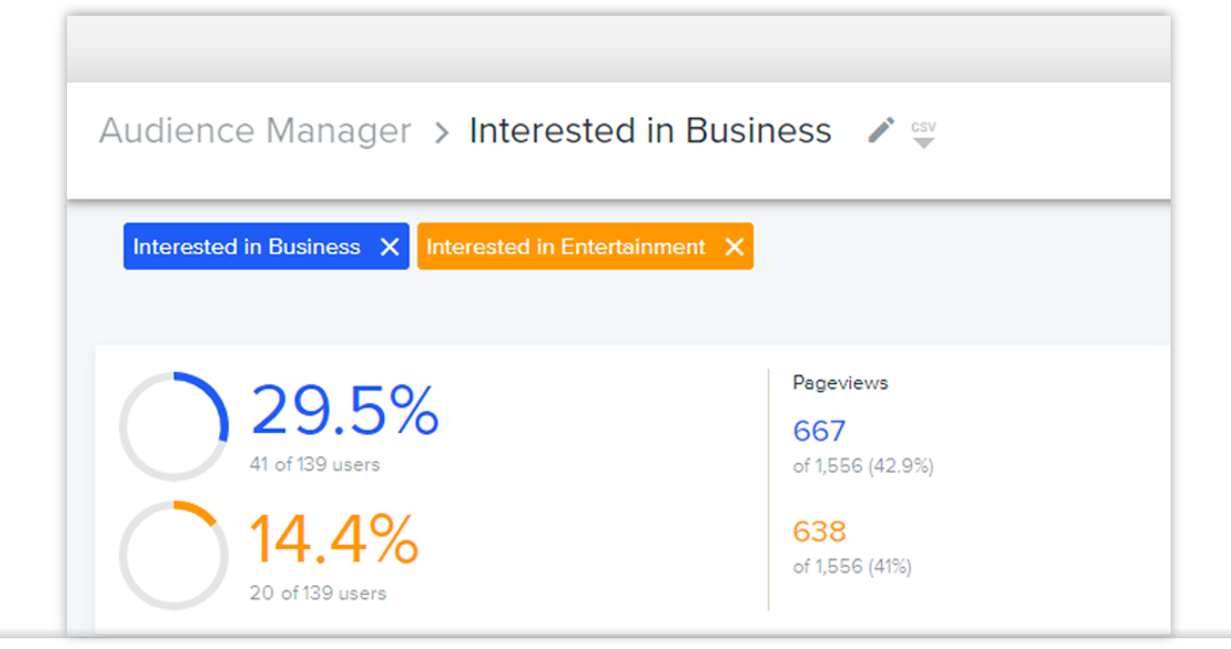Click the 41 of 139 users text
Screen dimensions: 1231x649
point(314,465)
